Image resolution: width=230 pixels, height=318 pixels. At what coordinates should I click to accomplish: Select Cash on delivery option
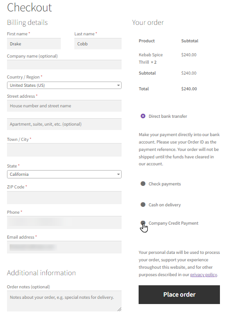click(143, 205)
